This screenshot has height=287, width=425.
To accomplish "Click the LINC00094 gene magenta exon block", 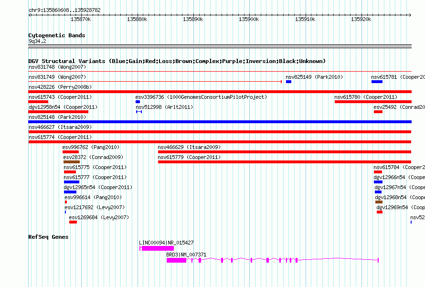I will [158, 248].
